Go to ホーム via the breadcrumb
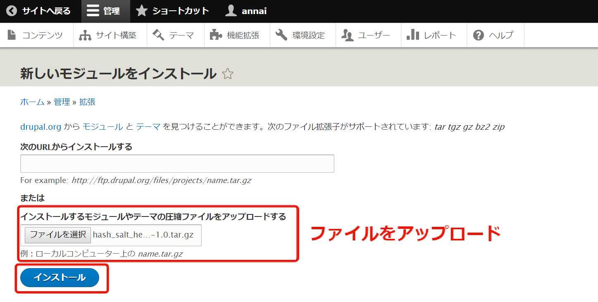 click(x=31, y=102)
